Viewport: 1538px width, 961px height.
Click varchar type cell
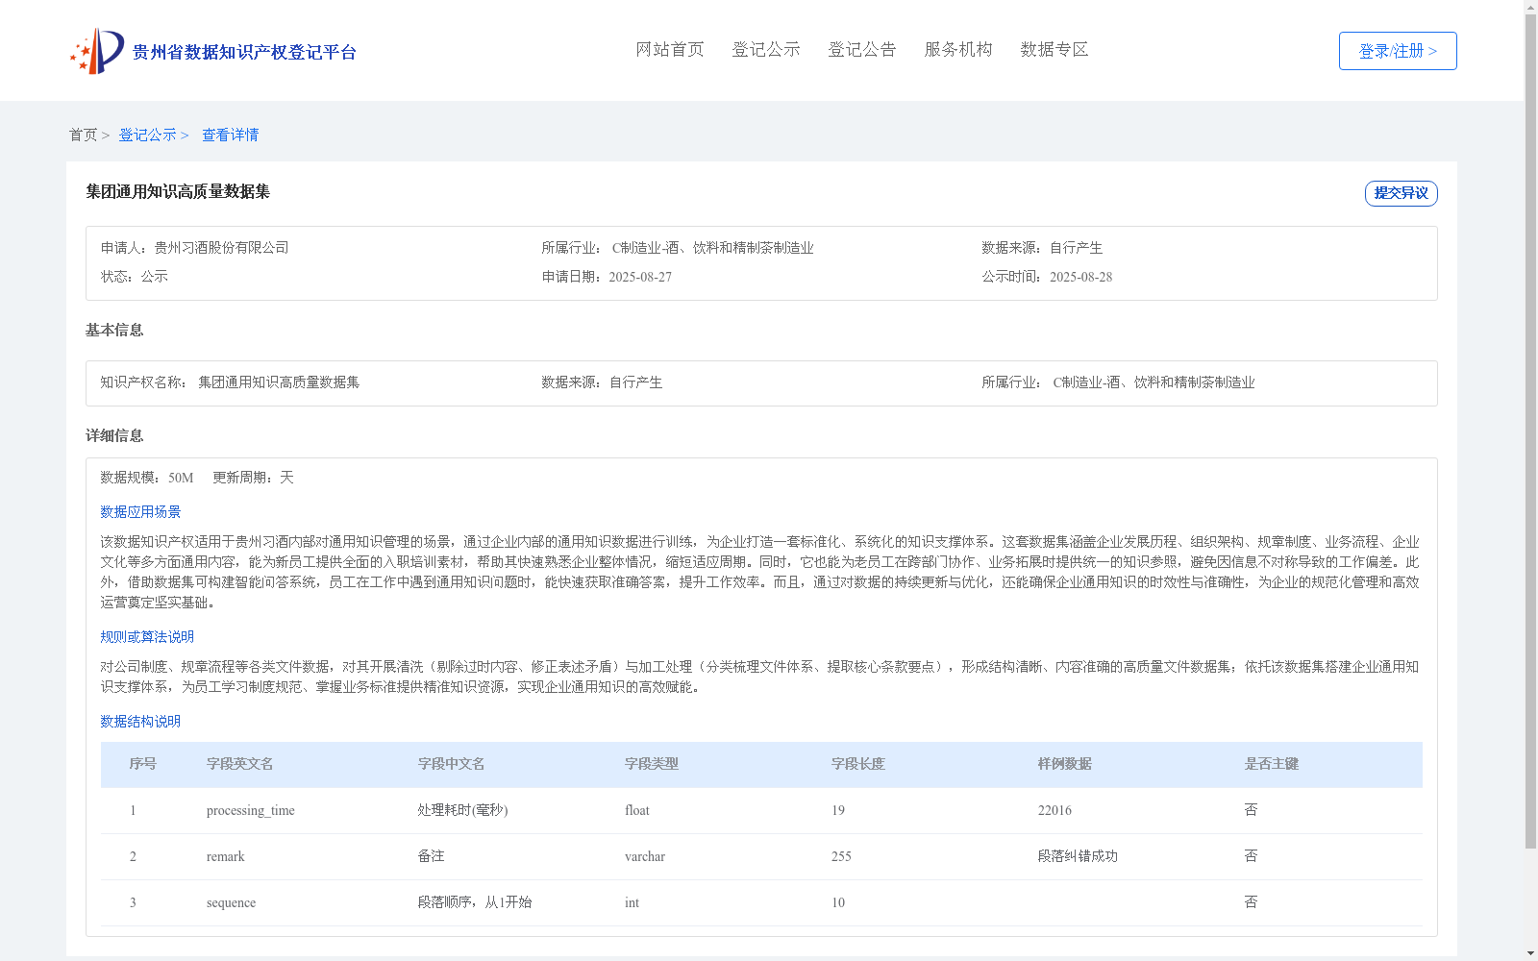coord(645,856)
